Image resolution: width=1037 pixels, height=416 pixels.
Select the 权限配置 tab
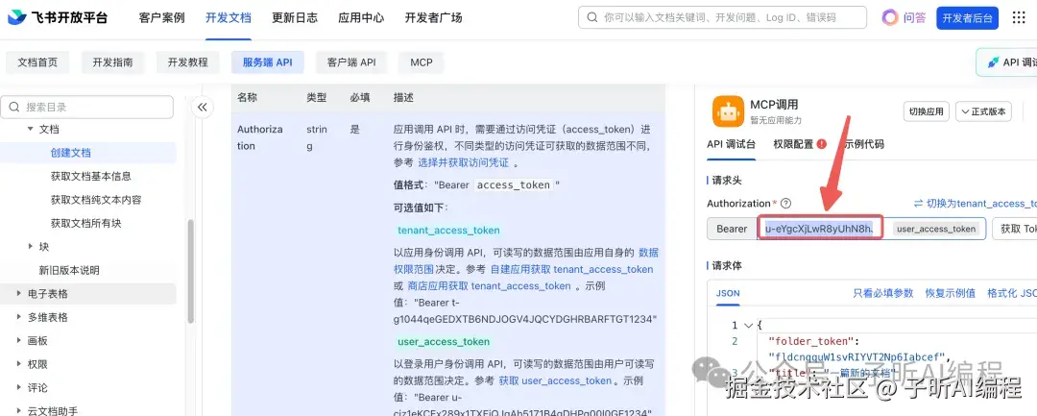pyautogui.click(x=793, y=143)
